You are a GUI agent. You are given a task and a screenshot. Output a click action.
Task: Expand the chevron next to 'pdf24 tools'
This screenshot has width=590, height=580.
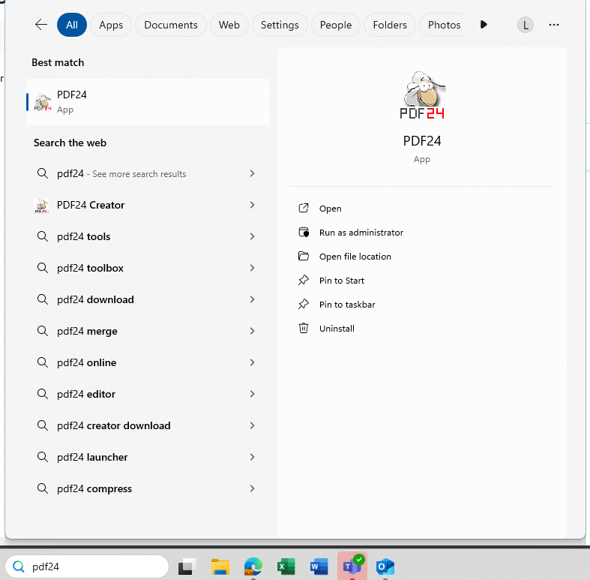pyautogui.click(x=252, y=236)
